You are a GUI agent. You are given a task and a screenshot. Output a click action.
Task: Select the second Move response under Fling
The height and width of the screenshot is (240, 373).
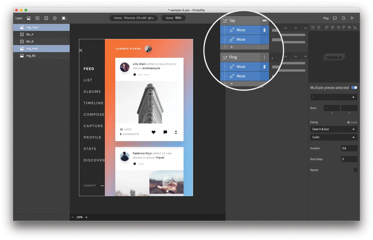(245, 76)
